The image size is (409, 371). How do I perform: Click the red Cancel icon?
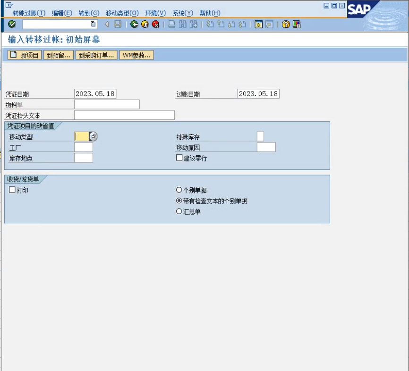point(155,24)
